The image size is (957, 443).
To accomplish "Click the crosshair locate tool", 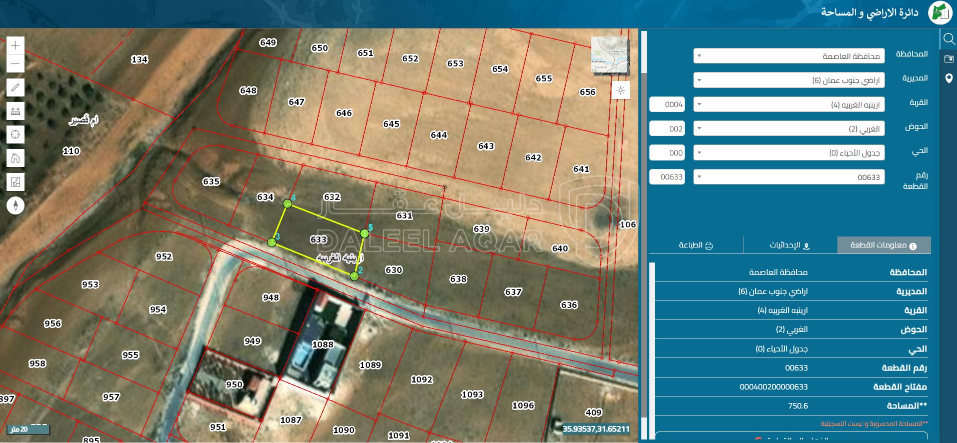I will pos(16,134).
